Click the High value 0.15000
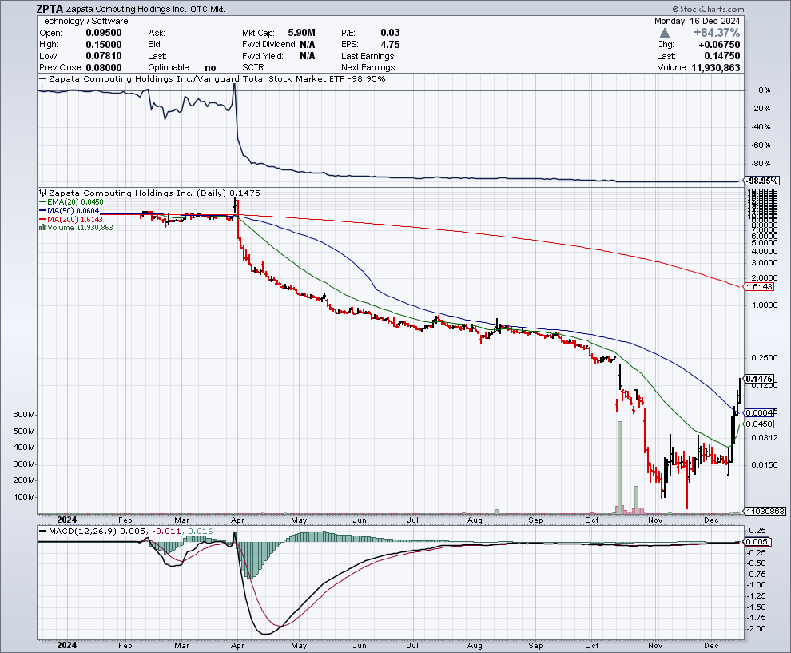Image resolution: width=791 pixels, height=653 pixels. [103, 45]
